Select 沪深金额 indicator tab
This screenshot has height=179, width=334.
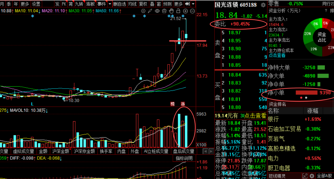click(60, 151)
